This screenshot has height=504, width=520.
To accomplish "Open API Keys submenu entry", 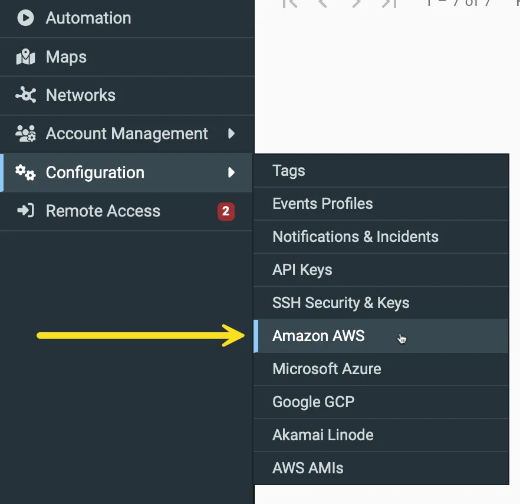I will [x=381, y=270].
